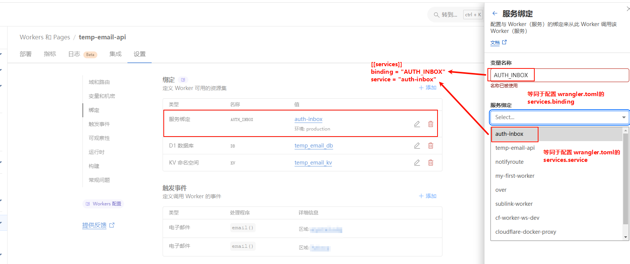Choose auth-inbox from the service list
630x264 pixels.
[509, 134]
